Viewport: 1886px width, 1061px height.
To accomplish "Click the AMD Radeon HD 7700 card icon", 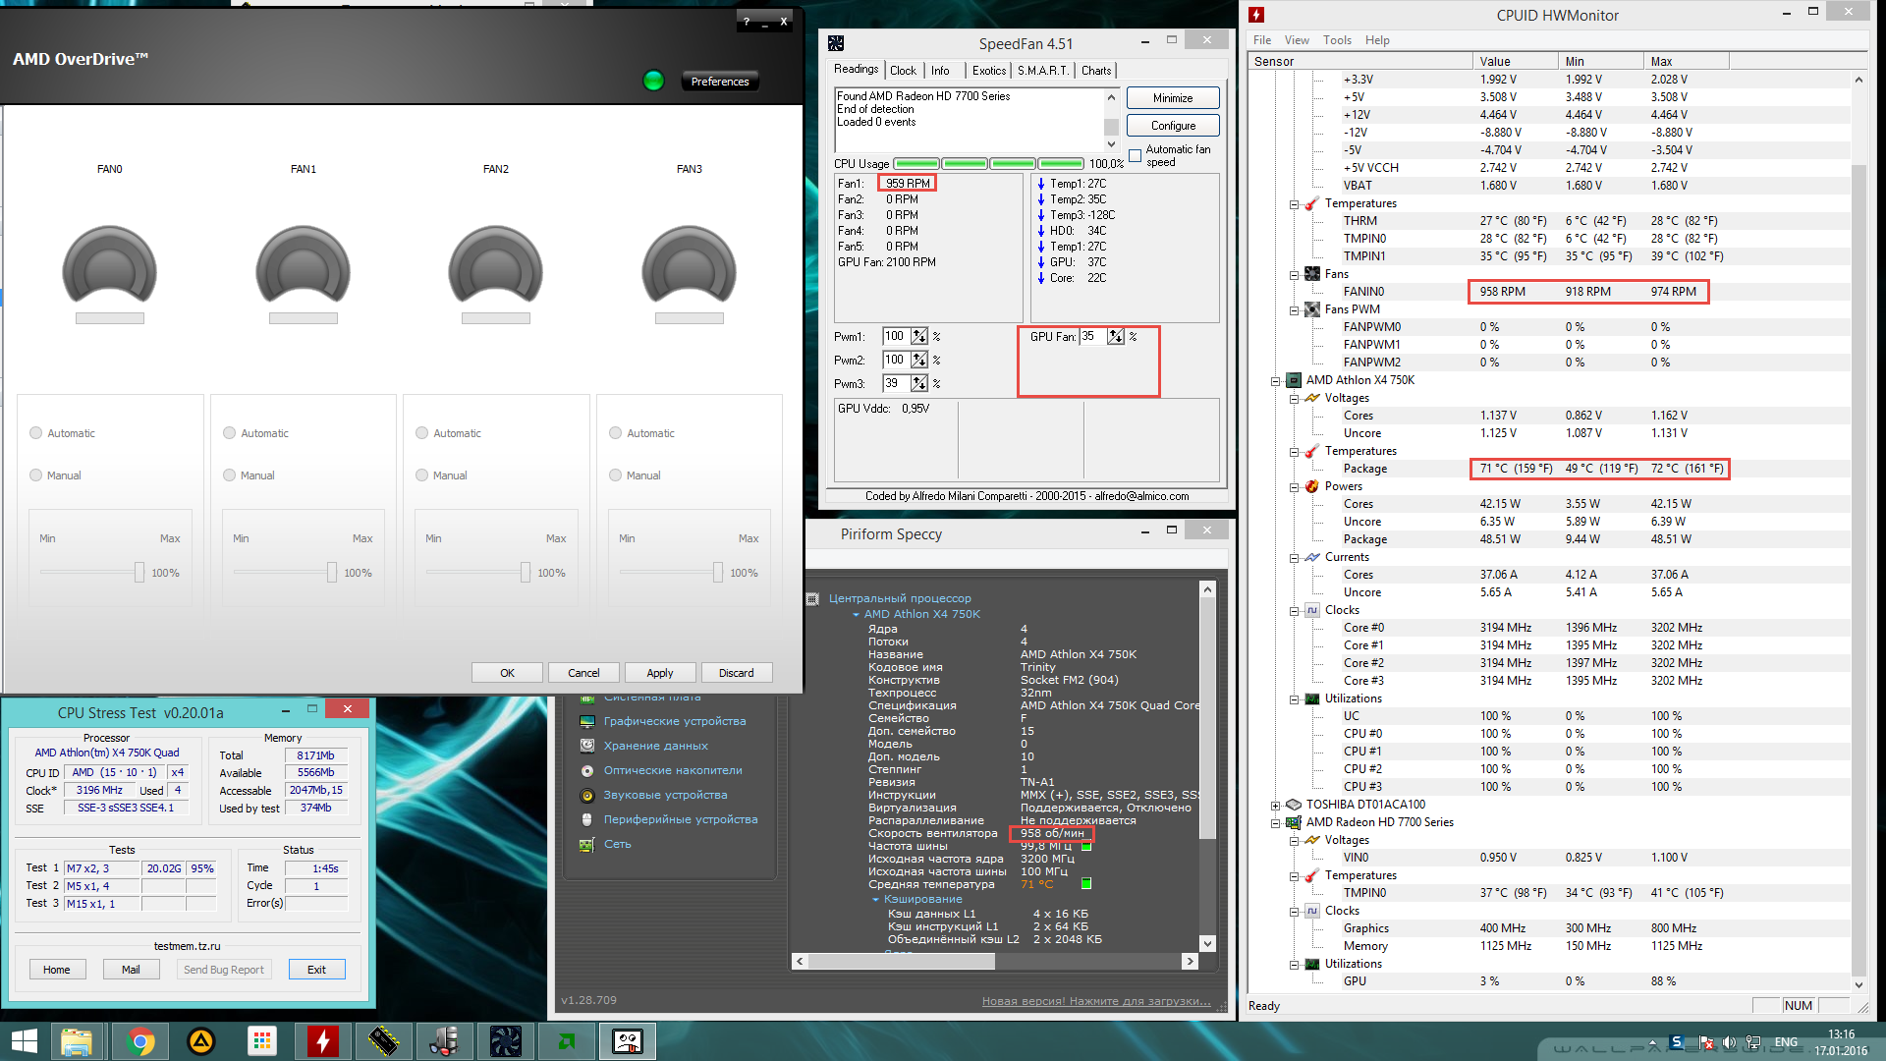I will point(1294,822).
